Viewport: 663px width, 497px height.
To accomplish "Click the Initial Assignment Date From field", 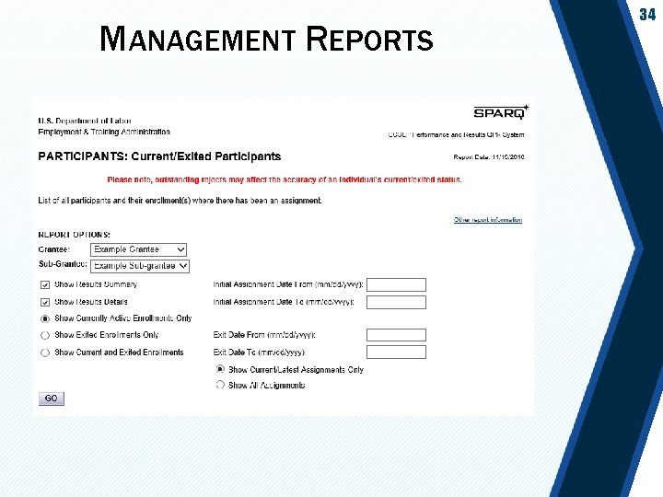I will coord(396,284).
